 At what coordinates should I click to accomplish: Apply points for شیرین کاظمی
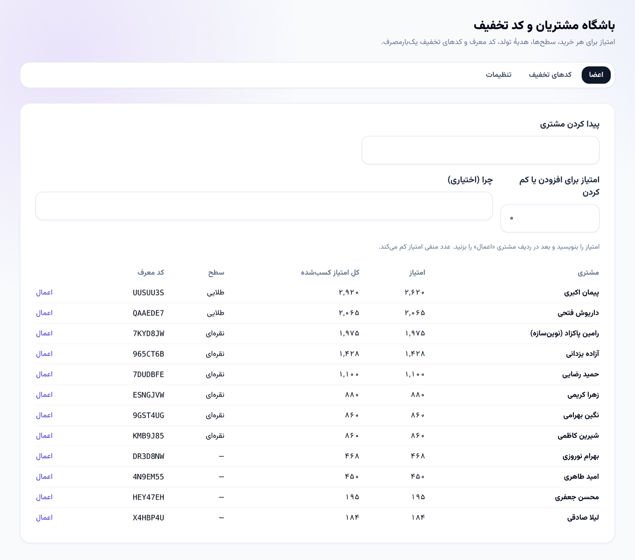pos(44,436)
